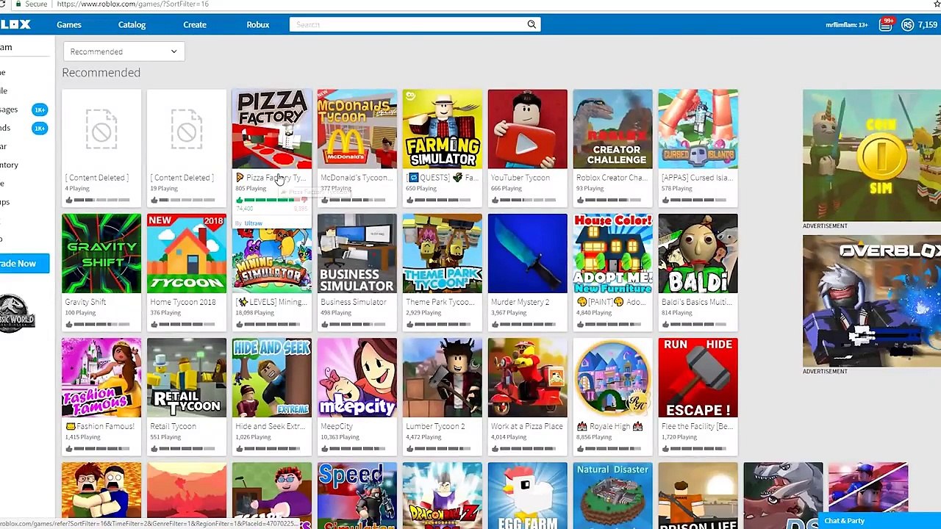Open Cursed Islands game thumbnail
Screen dimensions: 941x529
tap(698, 129)
